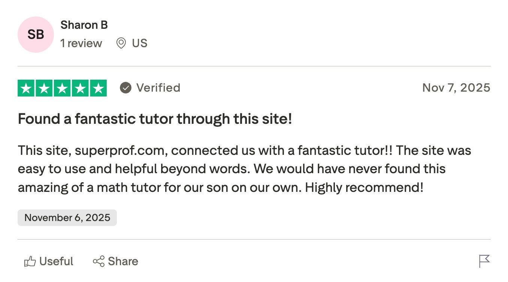Click the middle of the five-star rating bar

click(62, 88)
